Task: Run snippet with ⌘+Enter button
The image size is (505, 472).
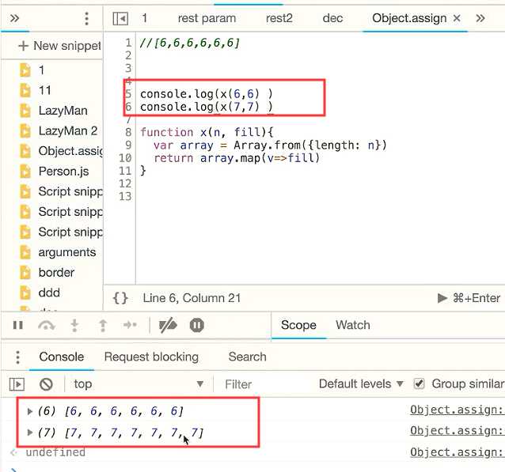Action: coord(469,298)
